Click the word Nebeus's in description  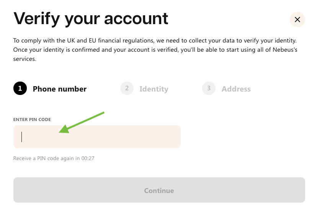point(285,50)
